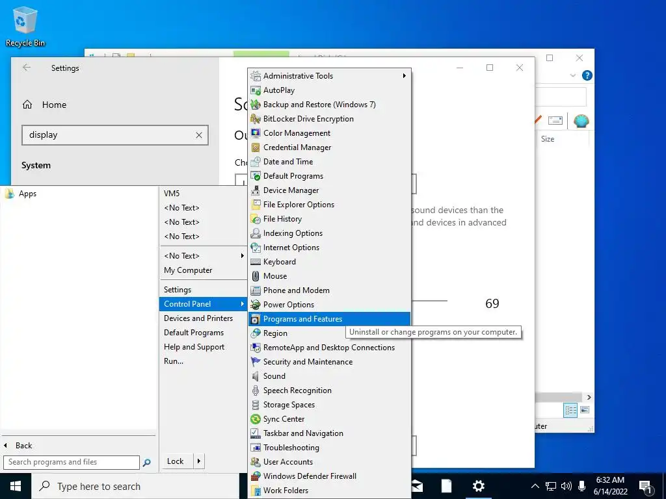666x499 pixels.
Task: Go to Home in Settings
Action: (x=44, y=105)
